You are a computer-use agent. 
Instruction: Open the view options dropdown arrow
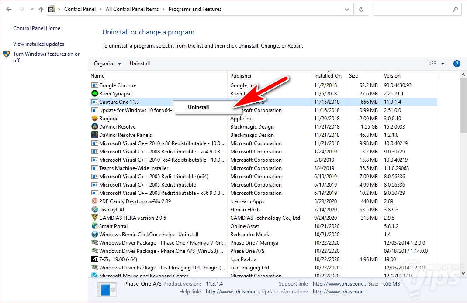tap(443, 64)
